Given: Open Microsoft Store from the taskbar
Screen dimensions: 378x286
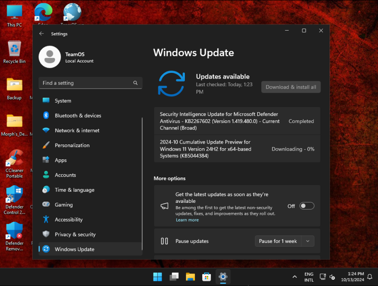Looking at the screenshot, I should (206, 276).
